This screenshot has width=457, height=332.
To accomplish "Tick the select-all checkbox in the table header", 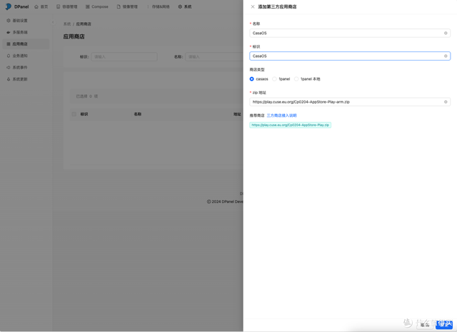I will (74, 114).
